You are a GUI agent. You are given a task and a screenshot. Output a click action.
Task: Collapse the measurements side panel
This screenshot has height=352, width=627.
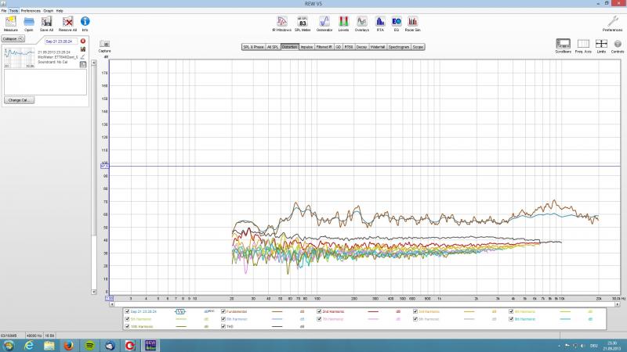pyautogui.click(x=13, y=38)
